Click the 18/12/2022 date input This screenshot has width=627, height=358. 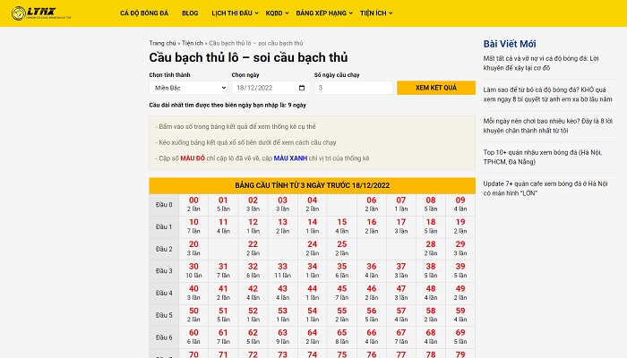point(271,88)
